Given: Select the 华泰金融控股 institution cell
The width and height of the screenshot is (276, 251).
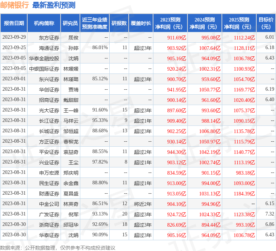Looking at the screenshot, I should click(44, 58).
